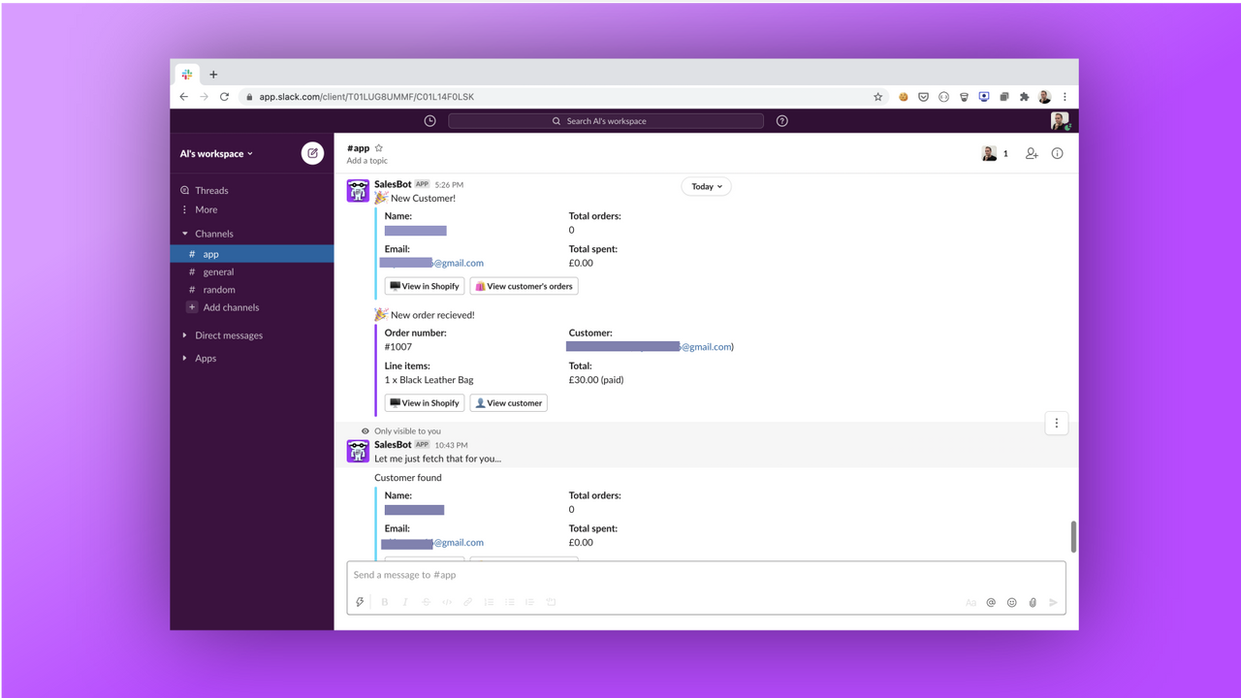Click the attach file paperclip icon
This screenshot has height=698, width=1241.
[x=1032, y=601]
